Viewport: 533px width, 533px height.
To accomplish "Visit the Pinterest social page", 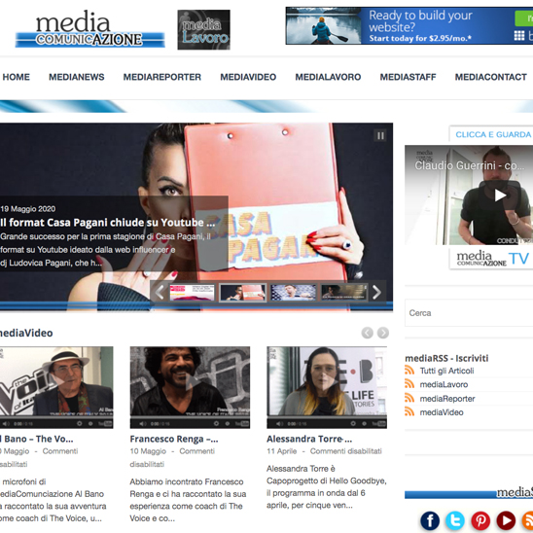I will pos(480,520).
